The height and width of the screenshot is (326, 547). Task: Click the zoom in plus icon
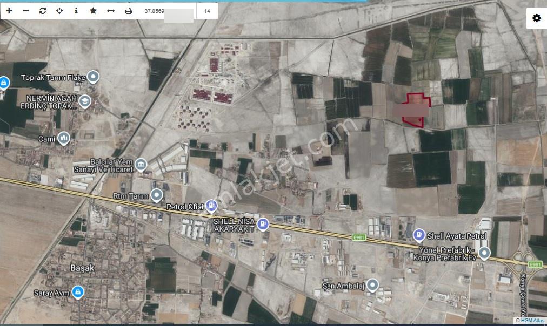[x=9, y=11]
